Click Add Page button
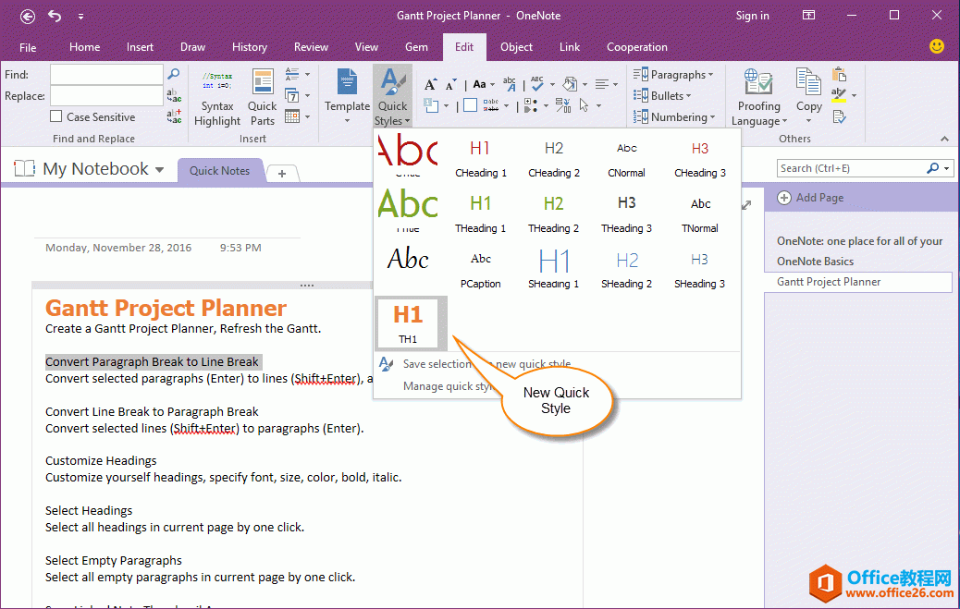Image resolution: width=960 pixels, height=609 pixels. click(x=810, y=198)
